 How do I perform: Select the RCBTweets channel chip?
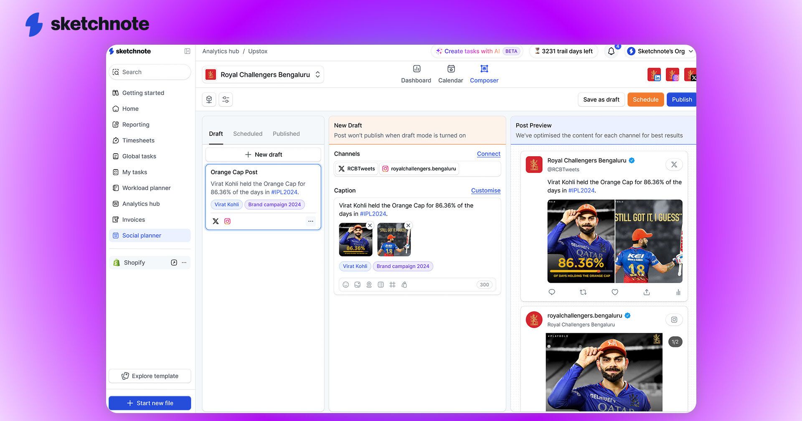pos(357,169)
